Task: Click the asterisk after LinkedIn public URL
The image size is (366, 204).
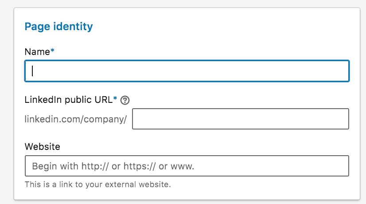Action: tap(115, 98)
